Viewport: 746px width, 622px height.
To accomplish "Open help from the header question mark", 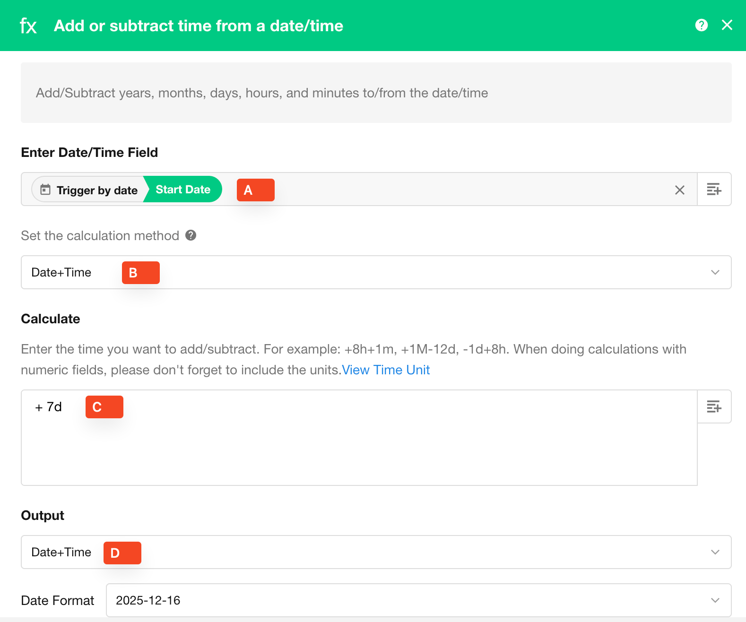I will click(x=702, y=25).
